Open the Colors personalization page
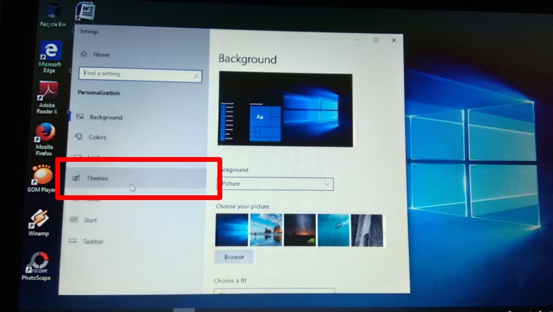This screenshot has width=553, height=312. point(97,137)
